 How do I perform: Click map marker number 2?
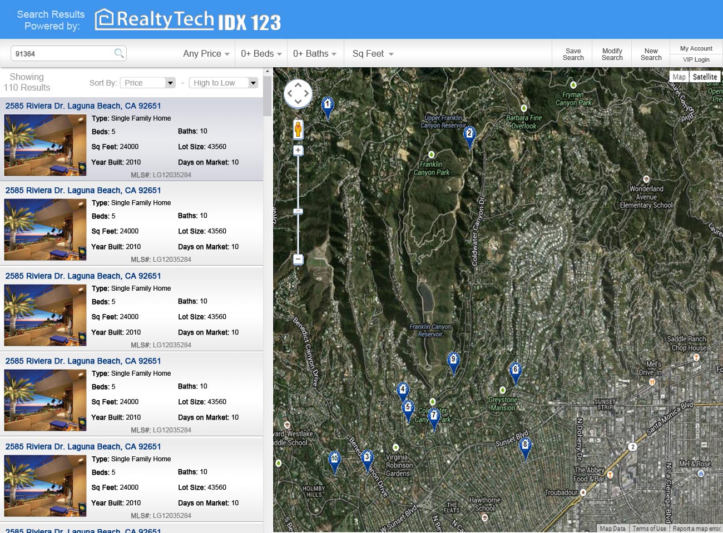click(x=469, y=137)
